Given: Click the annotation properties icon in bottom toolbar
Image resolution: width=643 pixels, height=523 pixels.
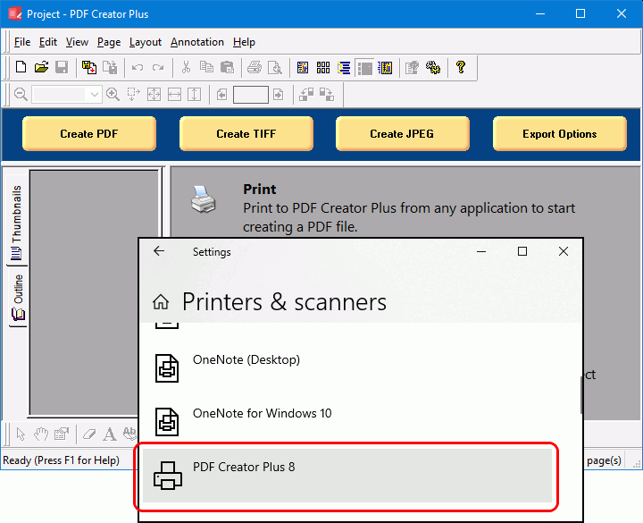Looking at the screenshot, I should [x=62, y=434].
